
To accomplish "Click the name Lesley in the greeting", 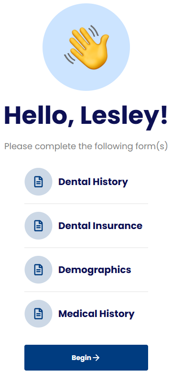I will tap(124, 117).
